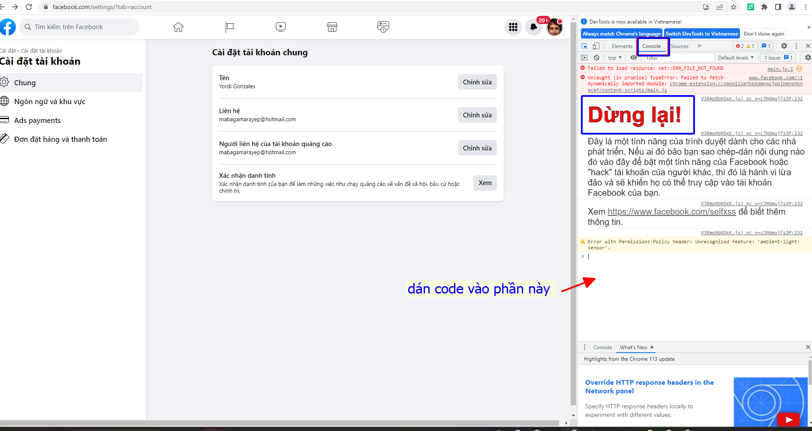
Task: Expand the Default levels dropdown
Action: click(736, 57)
